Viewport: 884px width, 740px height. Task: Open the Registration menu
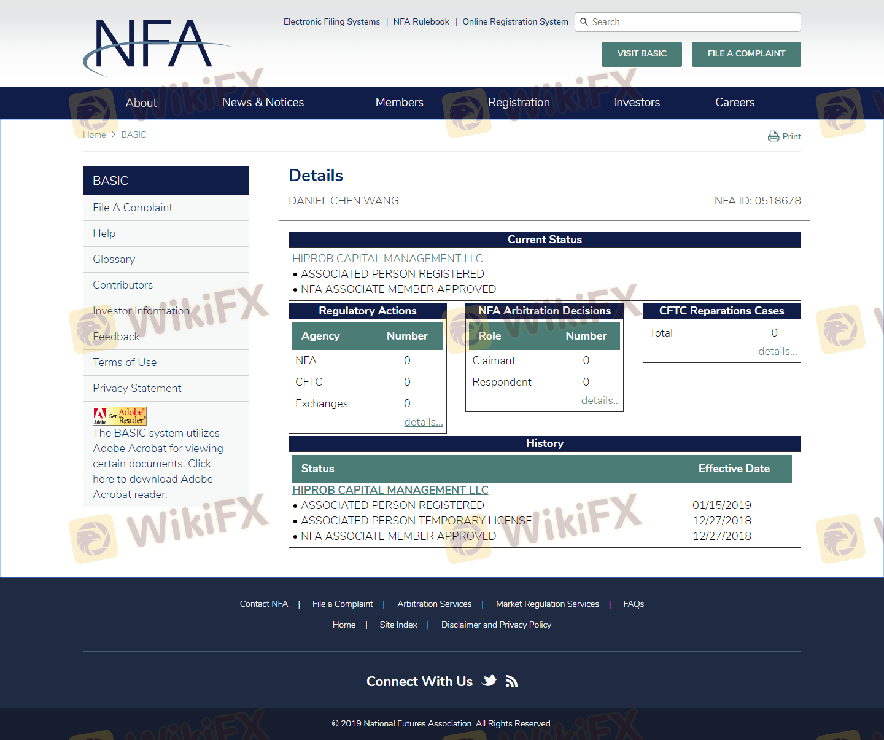(519, 103)
